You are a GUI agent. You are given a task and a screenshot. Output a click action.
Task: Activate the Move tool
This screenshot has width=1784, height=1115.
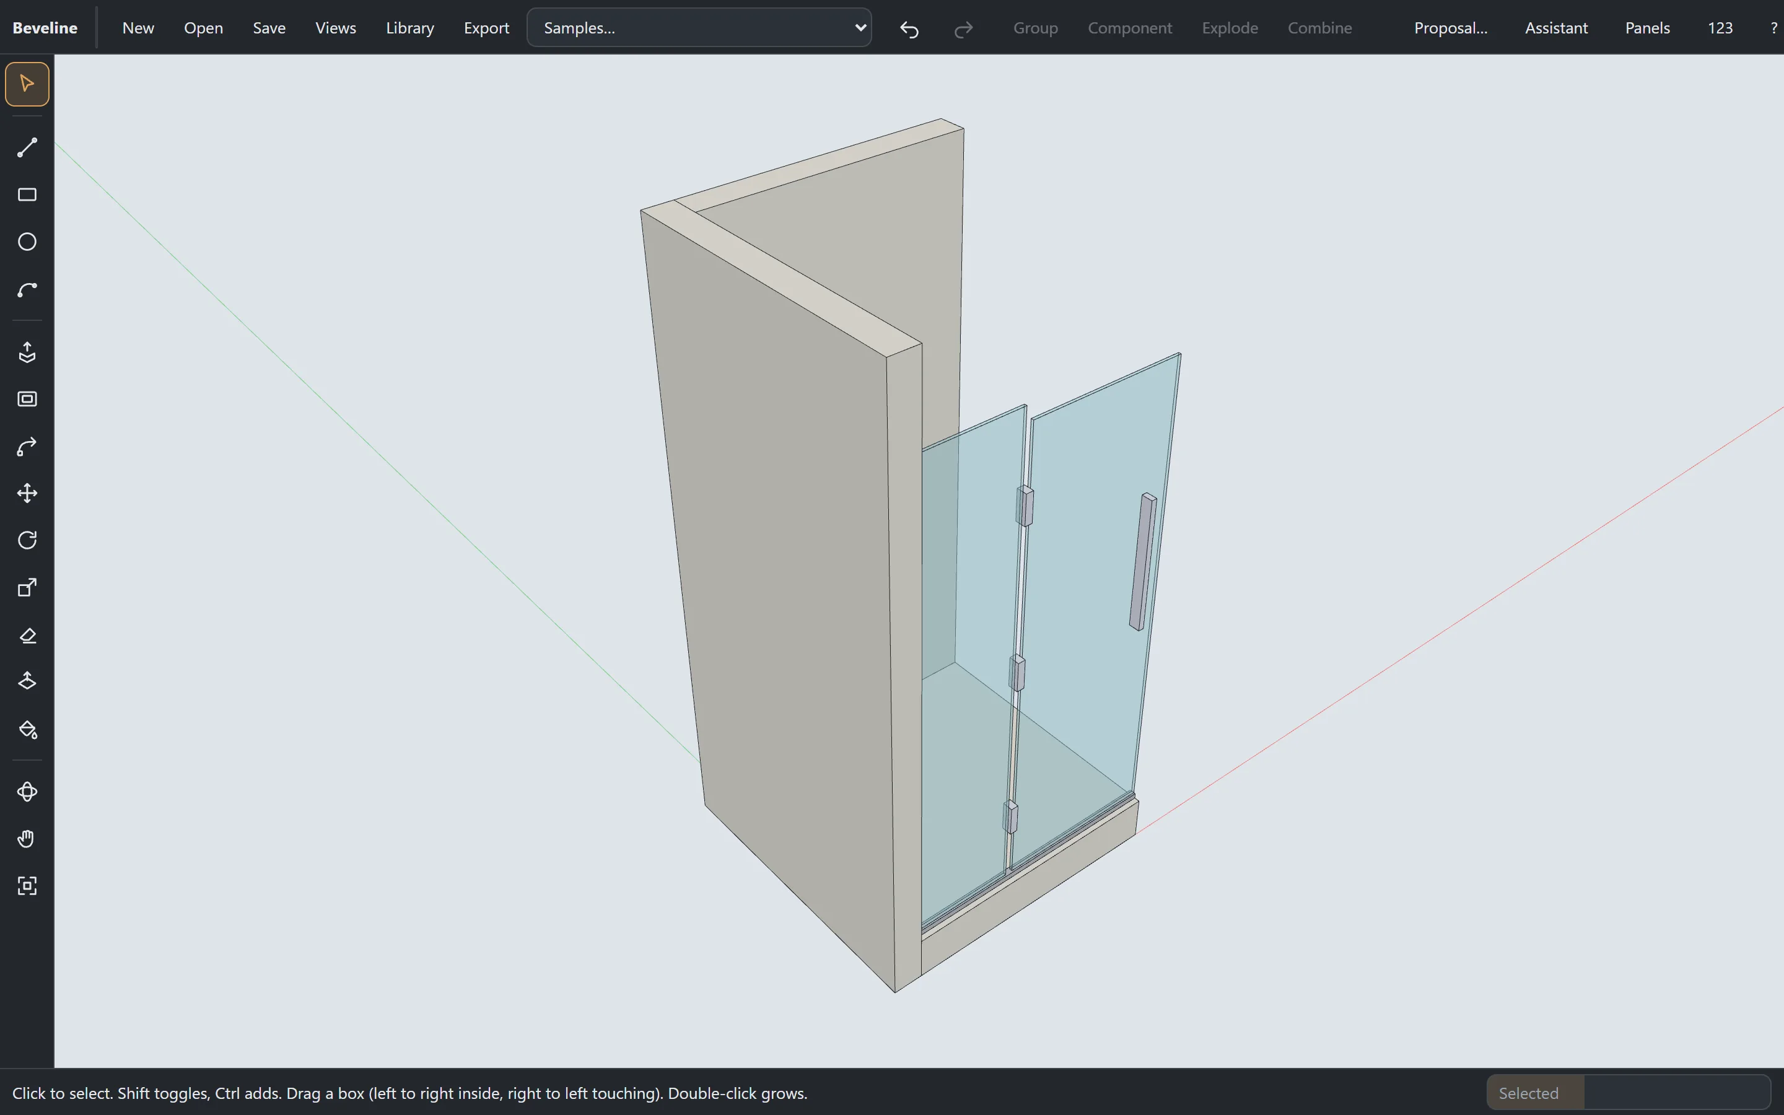point(27,493)
